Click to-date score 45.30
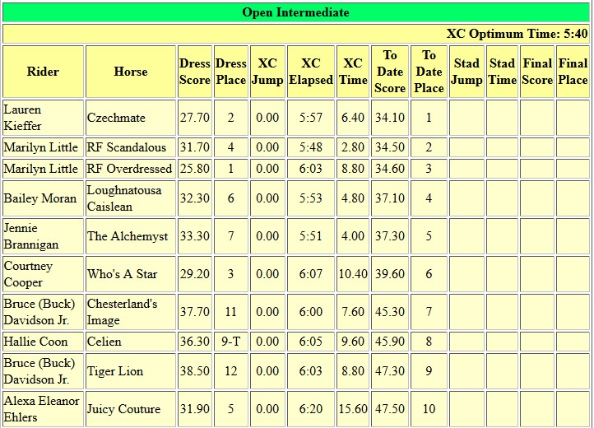 click(390, 312)
